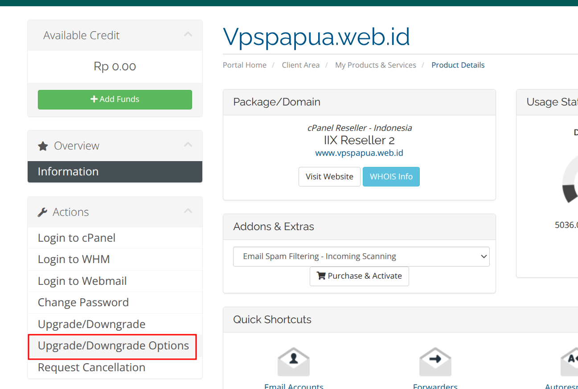
Task: Open www.vpspapua.web.id domain link
Action: [x=359, y=153]
